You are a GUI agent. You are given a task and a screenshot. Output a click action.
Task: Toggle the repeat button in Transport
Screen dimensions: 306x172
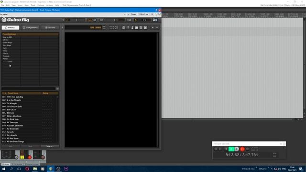pyautogui.click(x=247, y=149)
